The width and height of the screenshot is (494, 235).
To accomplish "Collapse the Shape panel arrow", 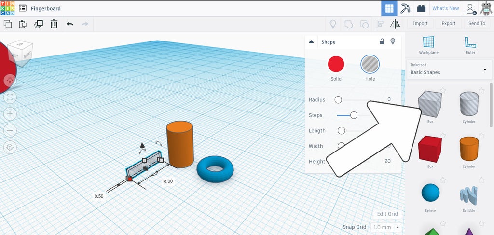I will click(x=311, y=41).
